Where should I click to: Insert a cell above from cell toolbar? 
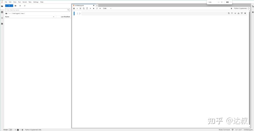click(x=238, y=13)
